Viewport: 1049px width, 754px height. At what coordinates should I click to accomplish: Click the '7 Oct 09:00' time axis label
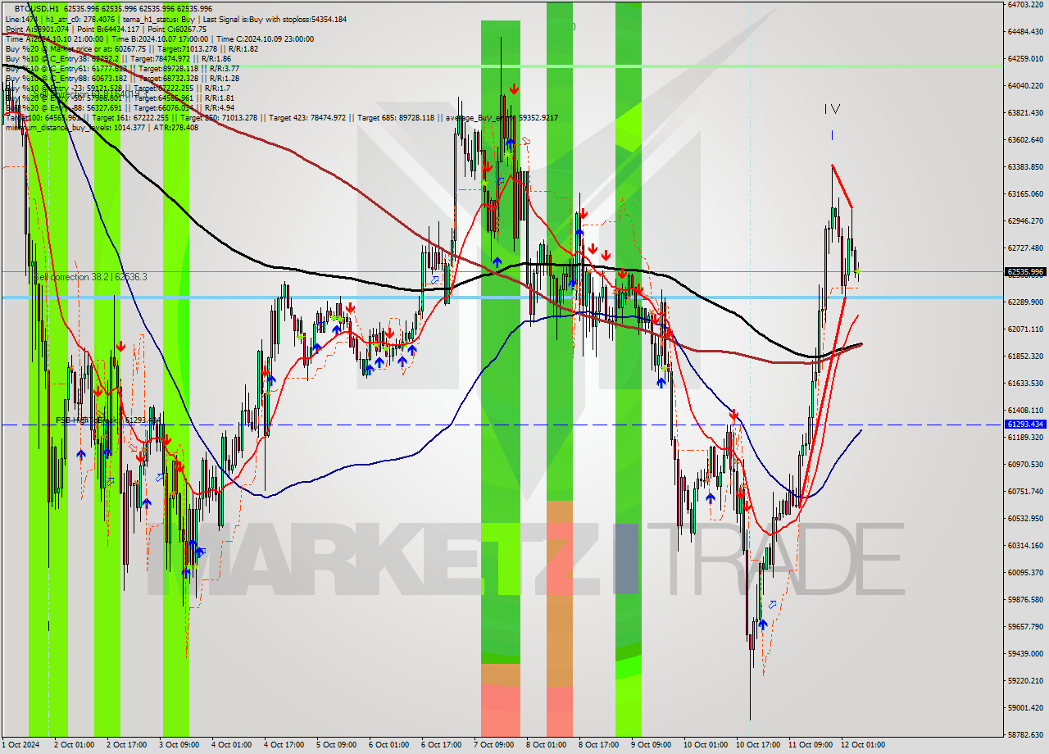click(x=493, y=745)
